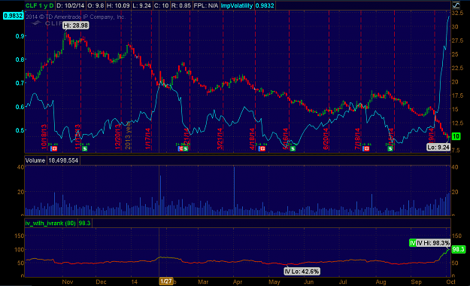Click the earnings phone icon near 7/18/14
Screen dimensions: 470x286
click(366, 148)
